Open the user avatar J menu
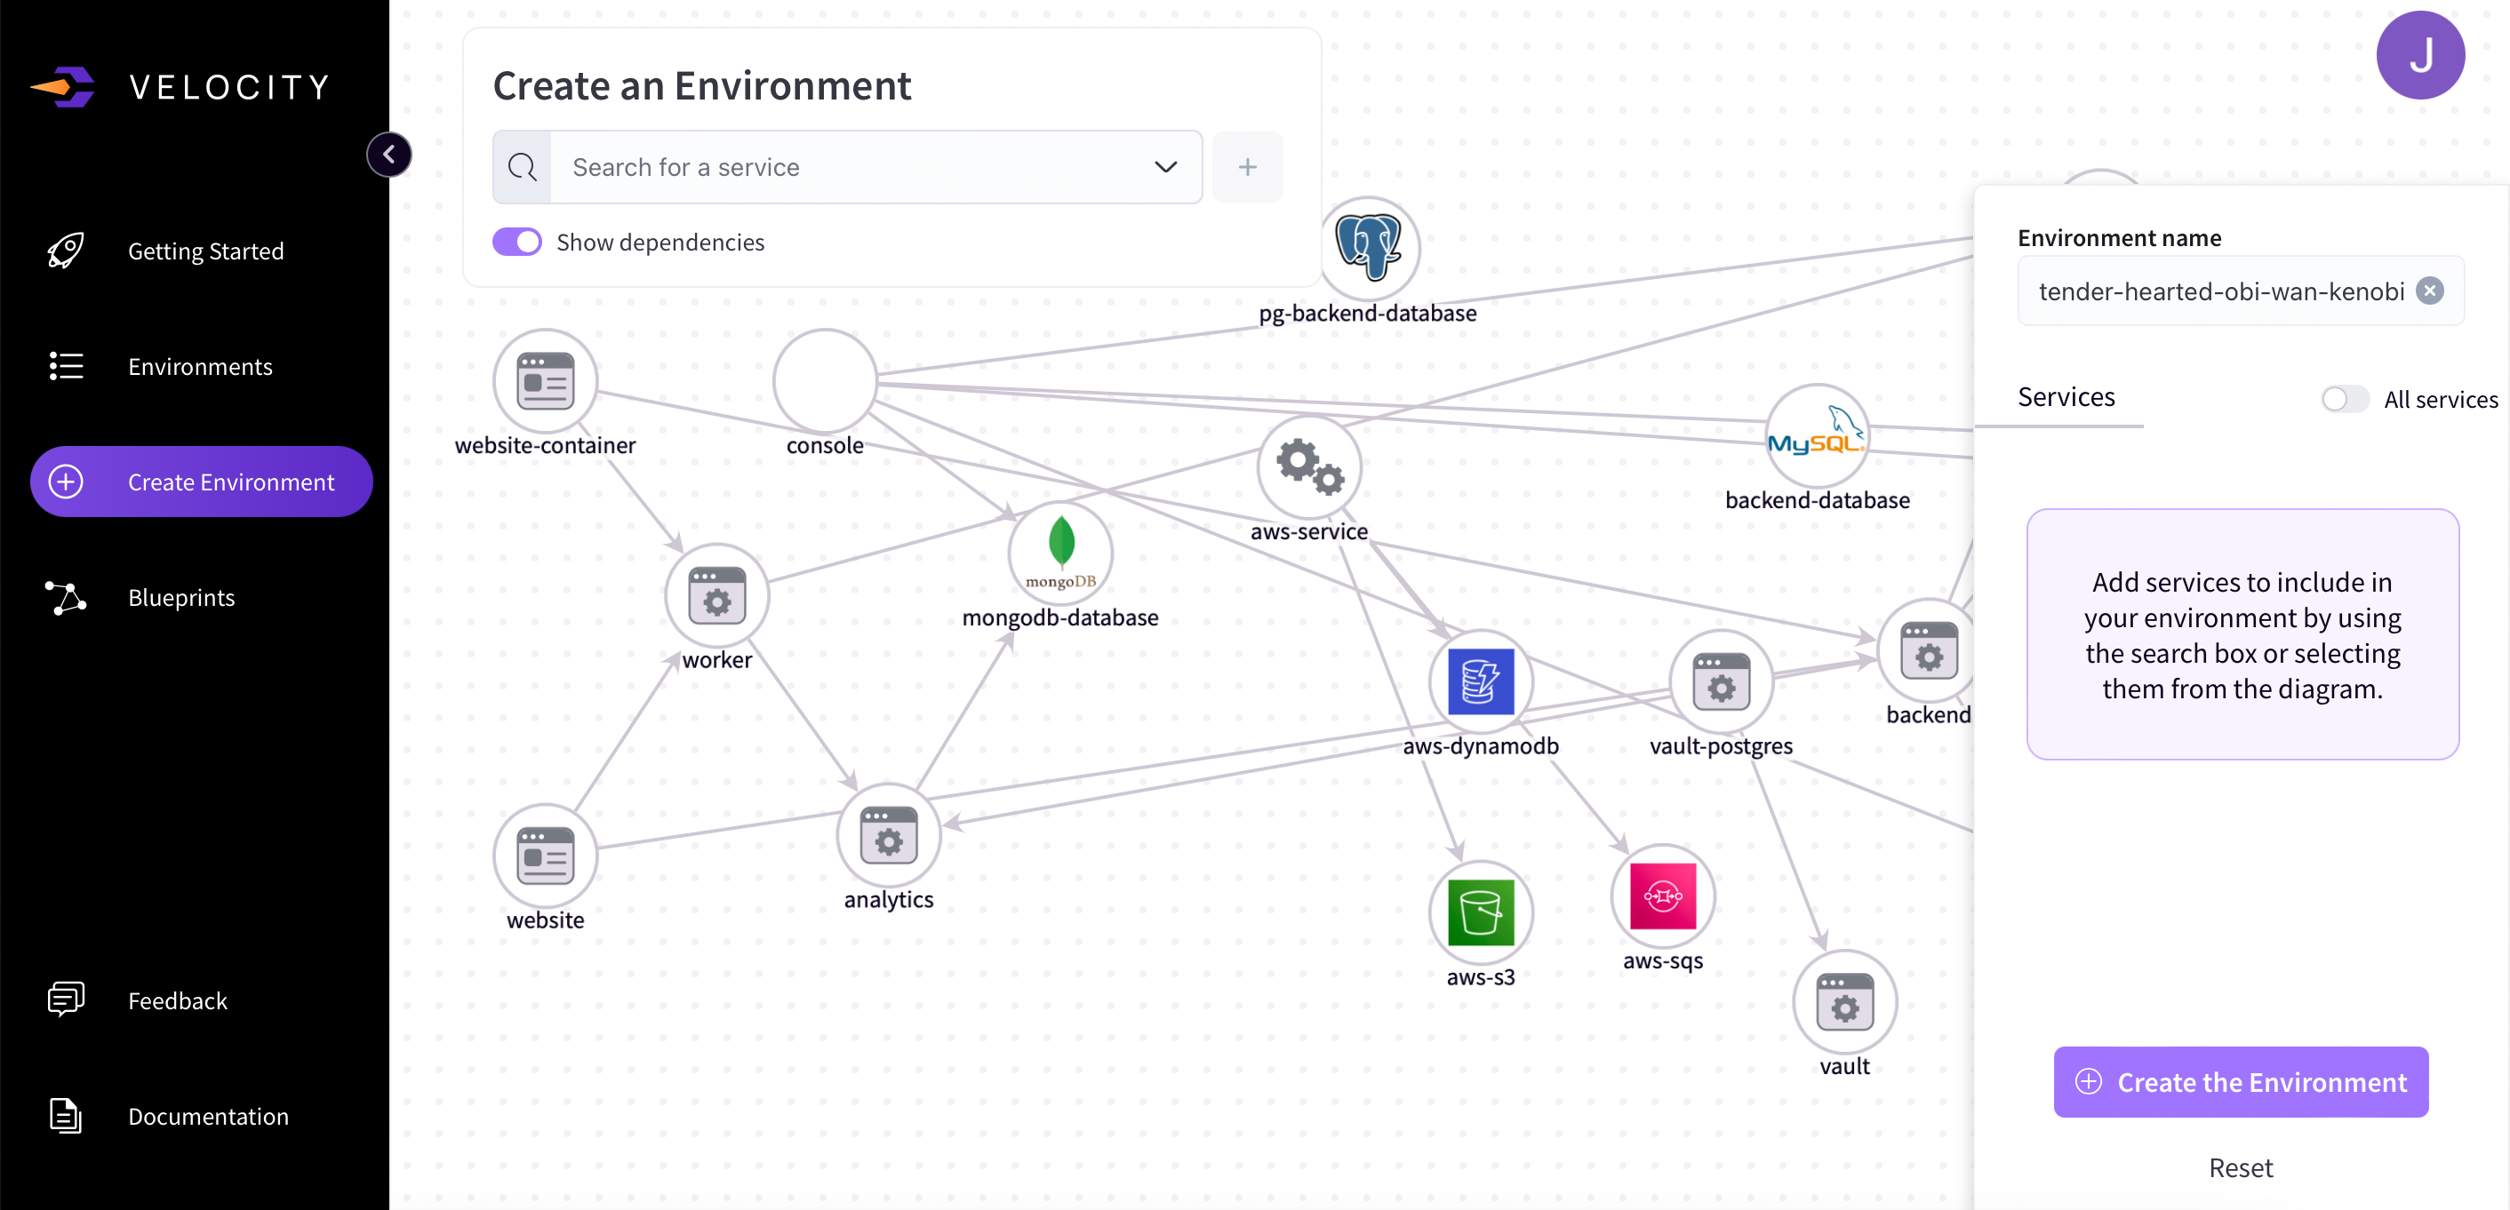The width and height of the screenshot is (2510, 1210). (x=2420, y=54)
